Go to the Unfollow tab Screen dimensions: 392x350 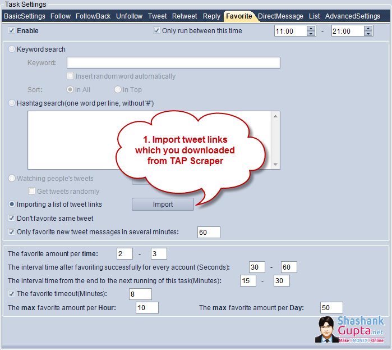click(x=129, y=16)
